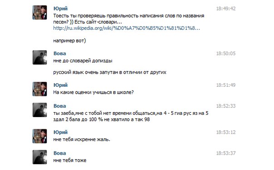Click the name Вова above 'мне до словарей'
Viewport: 274px width, 170px height.
click(60, 53)
